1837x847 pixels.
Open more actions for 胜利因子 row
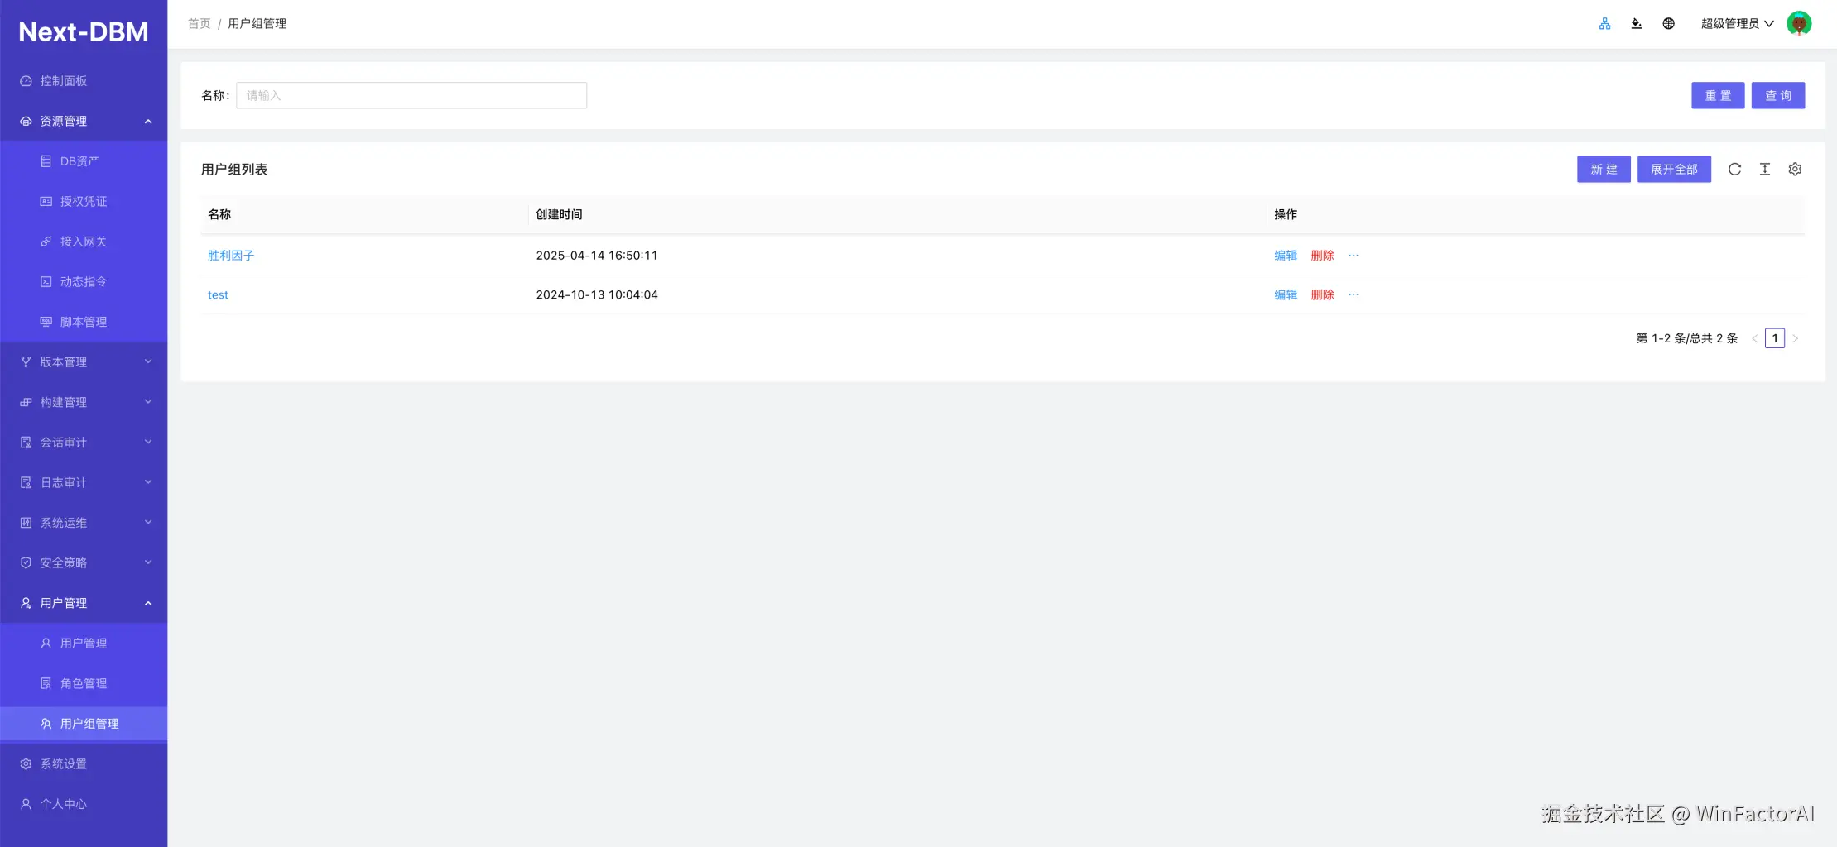tap(1354, 256)
